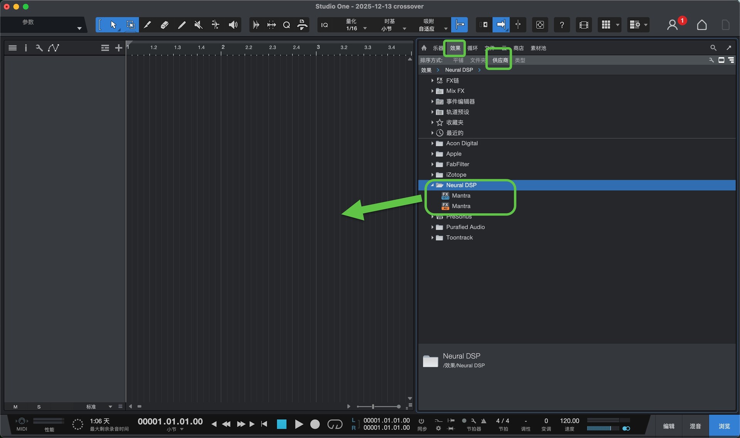Toggle autoscroll arrow button in toolbar
Screen dimensions: 740x438
501,25
